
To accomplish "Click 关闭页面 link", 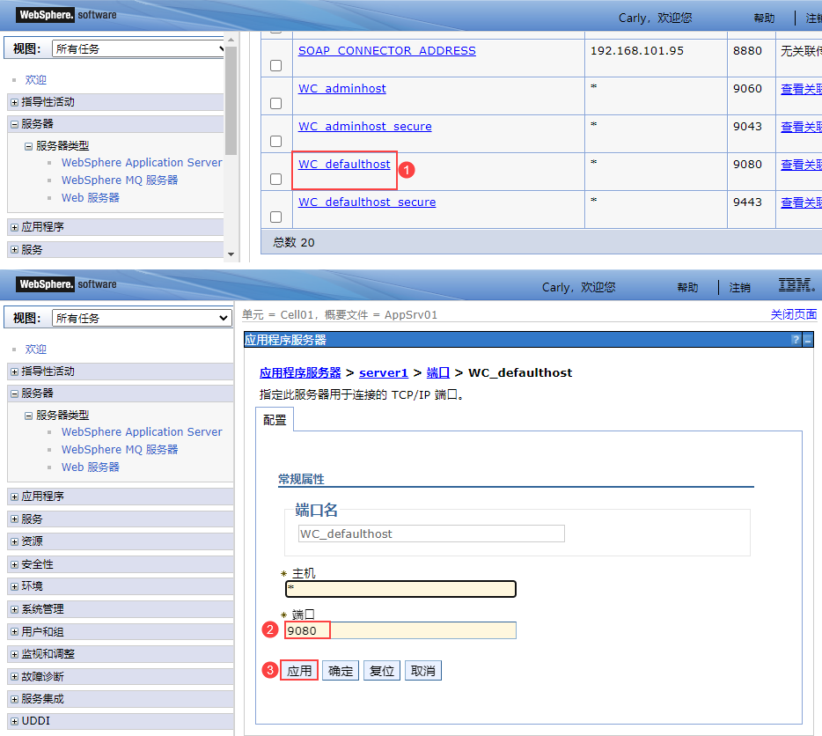I will pos(794,314).
